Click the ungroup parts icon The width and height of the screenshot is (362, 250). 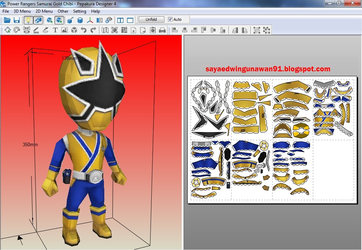[267, 30]
